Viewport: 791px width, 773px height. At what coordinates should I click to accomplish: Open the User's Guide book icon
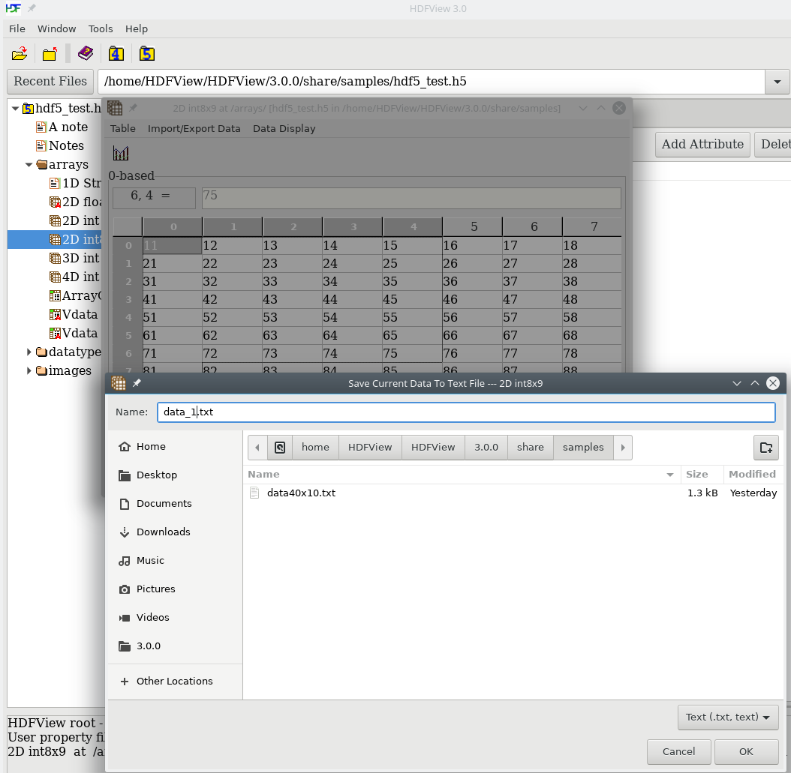[86, 53]
